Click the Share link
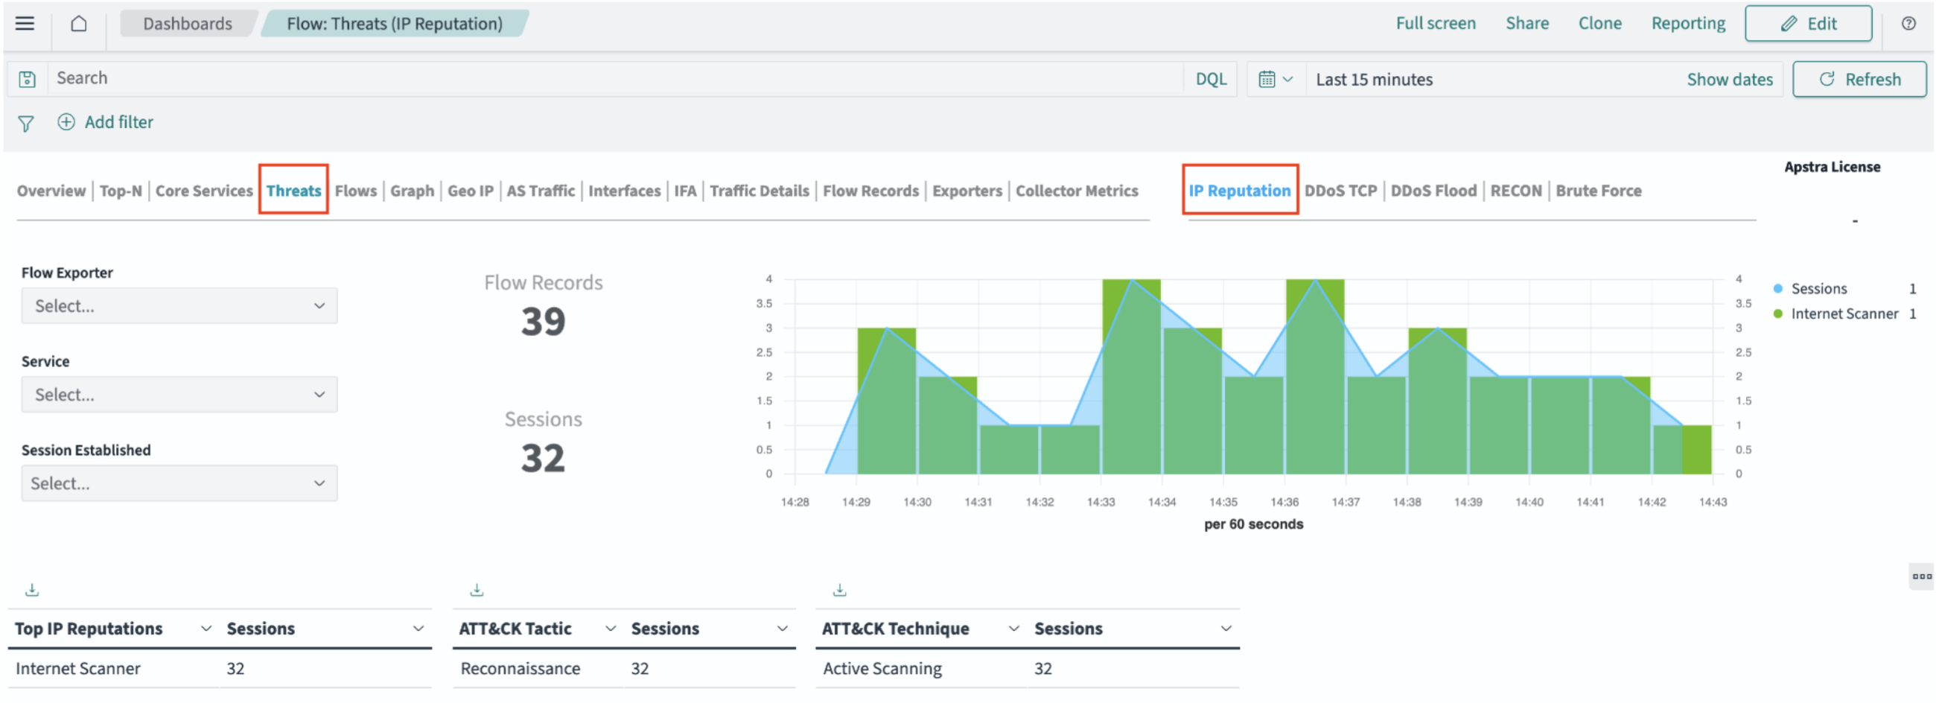The width and height of the screenshot is (1936, 703). tap(1526, 23)
